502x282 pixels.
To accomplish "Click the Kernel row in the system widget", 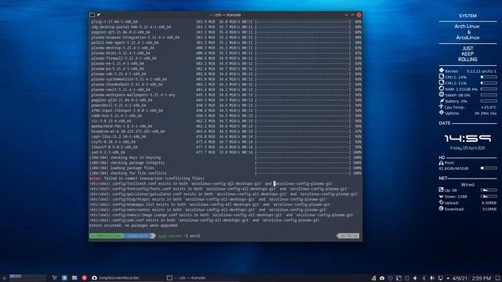I will pyautogui.click(x=467, y=71).
